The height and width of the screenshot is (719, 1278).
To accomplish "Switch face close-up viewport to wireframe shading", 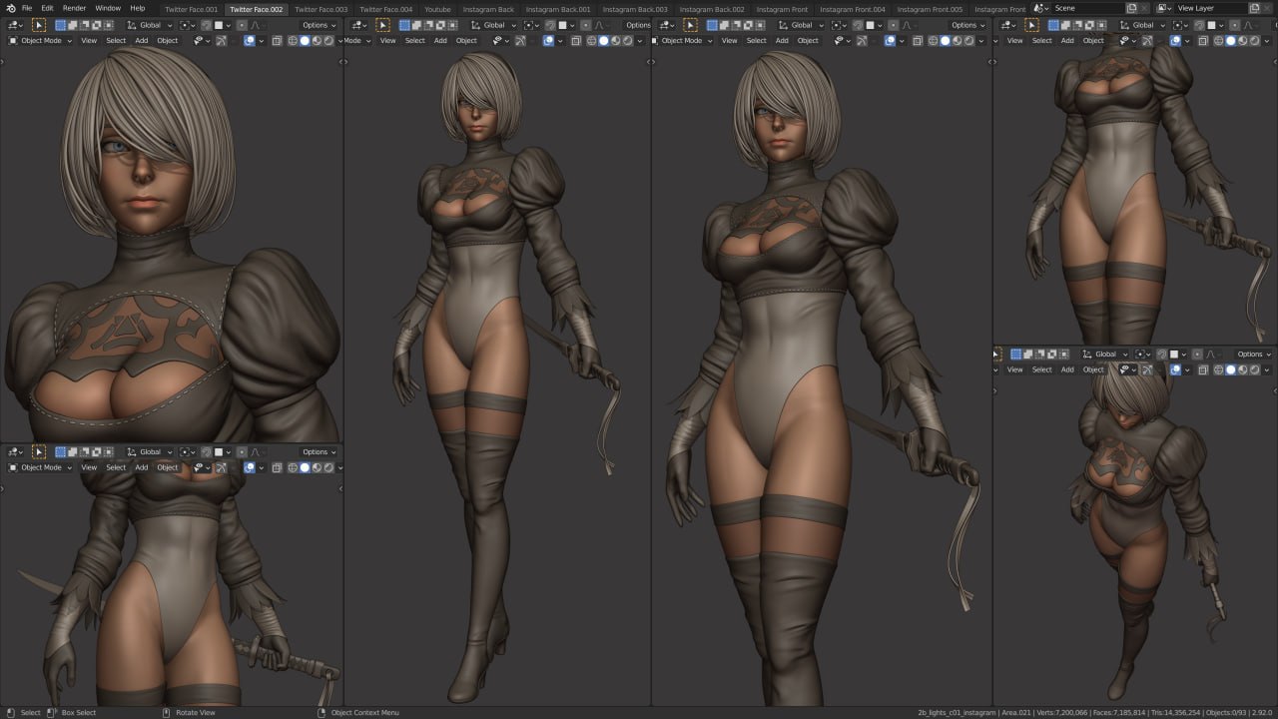I will [293, 41].
